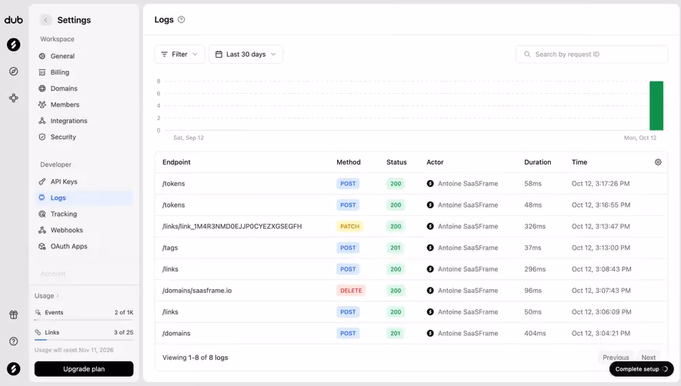Click the Method column header
Image resolution: width=681 pixels, height=386 pixels.
tap(349, 162)
